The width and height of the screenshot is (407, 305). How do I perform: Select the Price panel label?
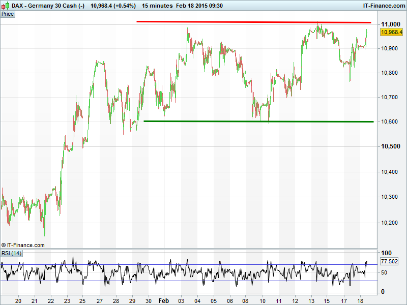click(8, 14)
